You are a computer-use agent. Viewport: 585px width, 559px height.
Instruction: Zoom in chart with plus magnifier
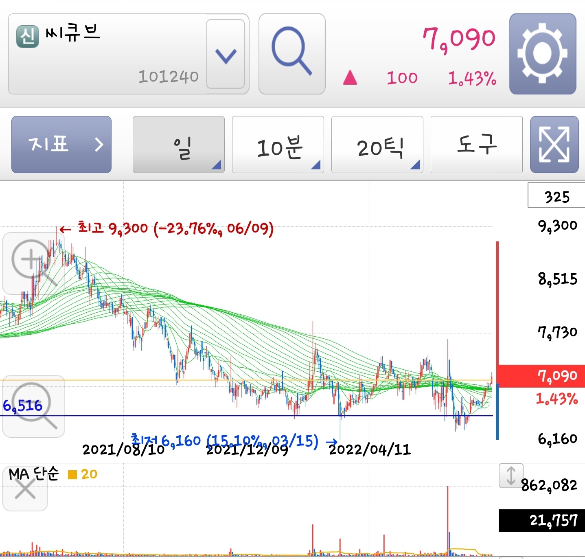coord(33,263)
